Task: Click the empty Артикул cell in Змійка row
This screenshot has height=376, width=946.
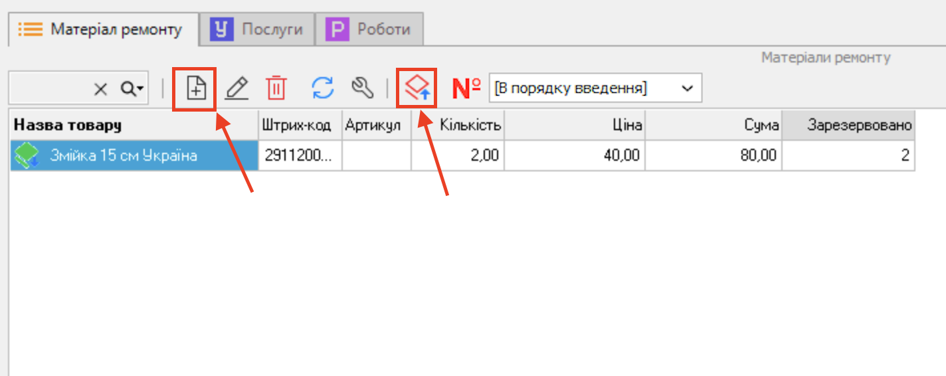Action: click(x=377, y=156)
